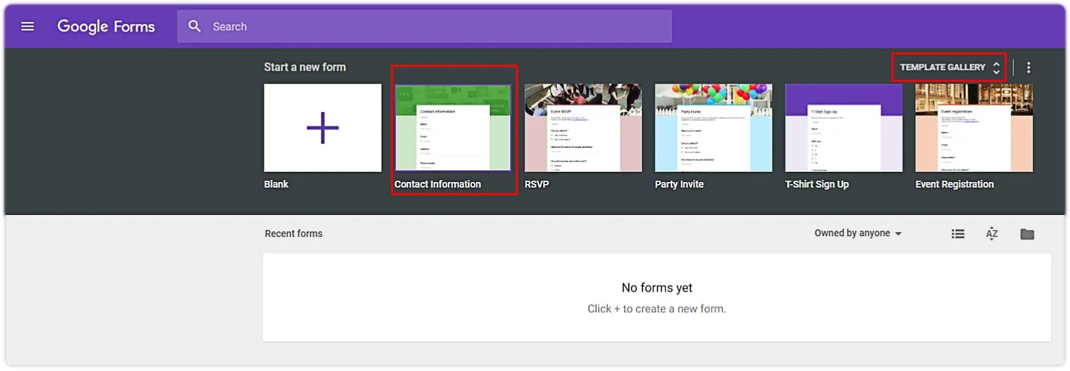Expand the Template Gallery
This screenshot has height=371, width=1070.
[x=949, y=67]
